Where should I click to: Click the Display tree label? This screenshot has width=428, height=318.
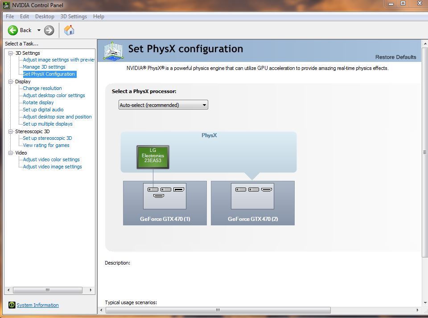click(x=23, y=82)
